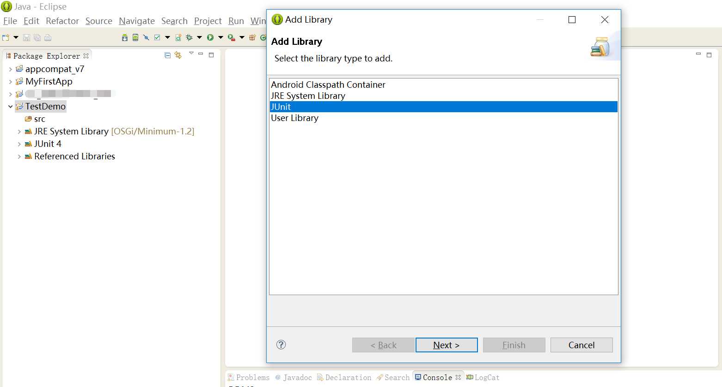The width and height of the screenshot is (722, 387).
Task: Select the appcompat_v7 project name
Action: [55, 69]
